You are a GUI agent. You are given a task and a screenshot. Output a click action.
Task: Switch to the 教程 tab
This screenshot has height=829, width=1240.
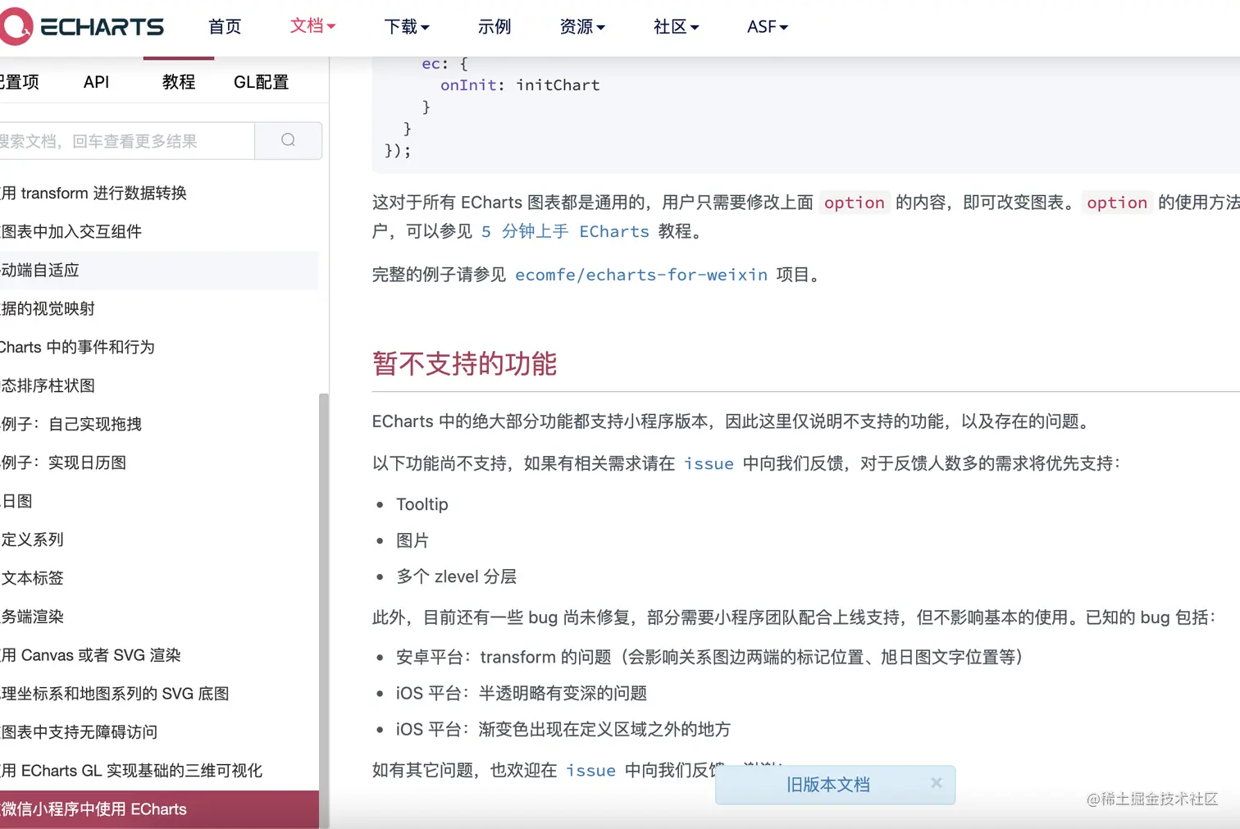pos(179,82)
